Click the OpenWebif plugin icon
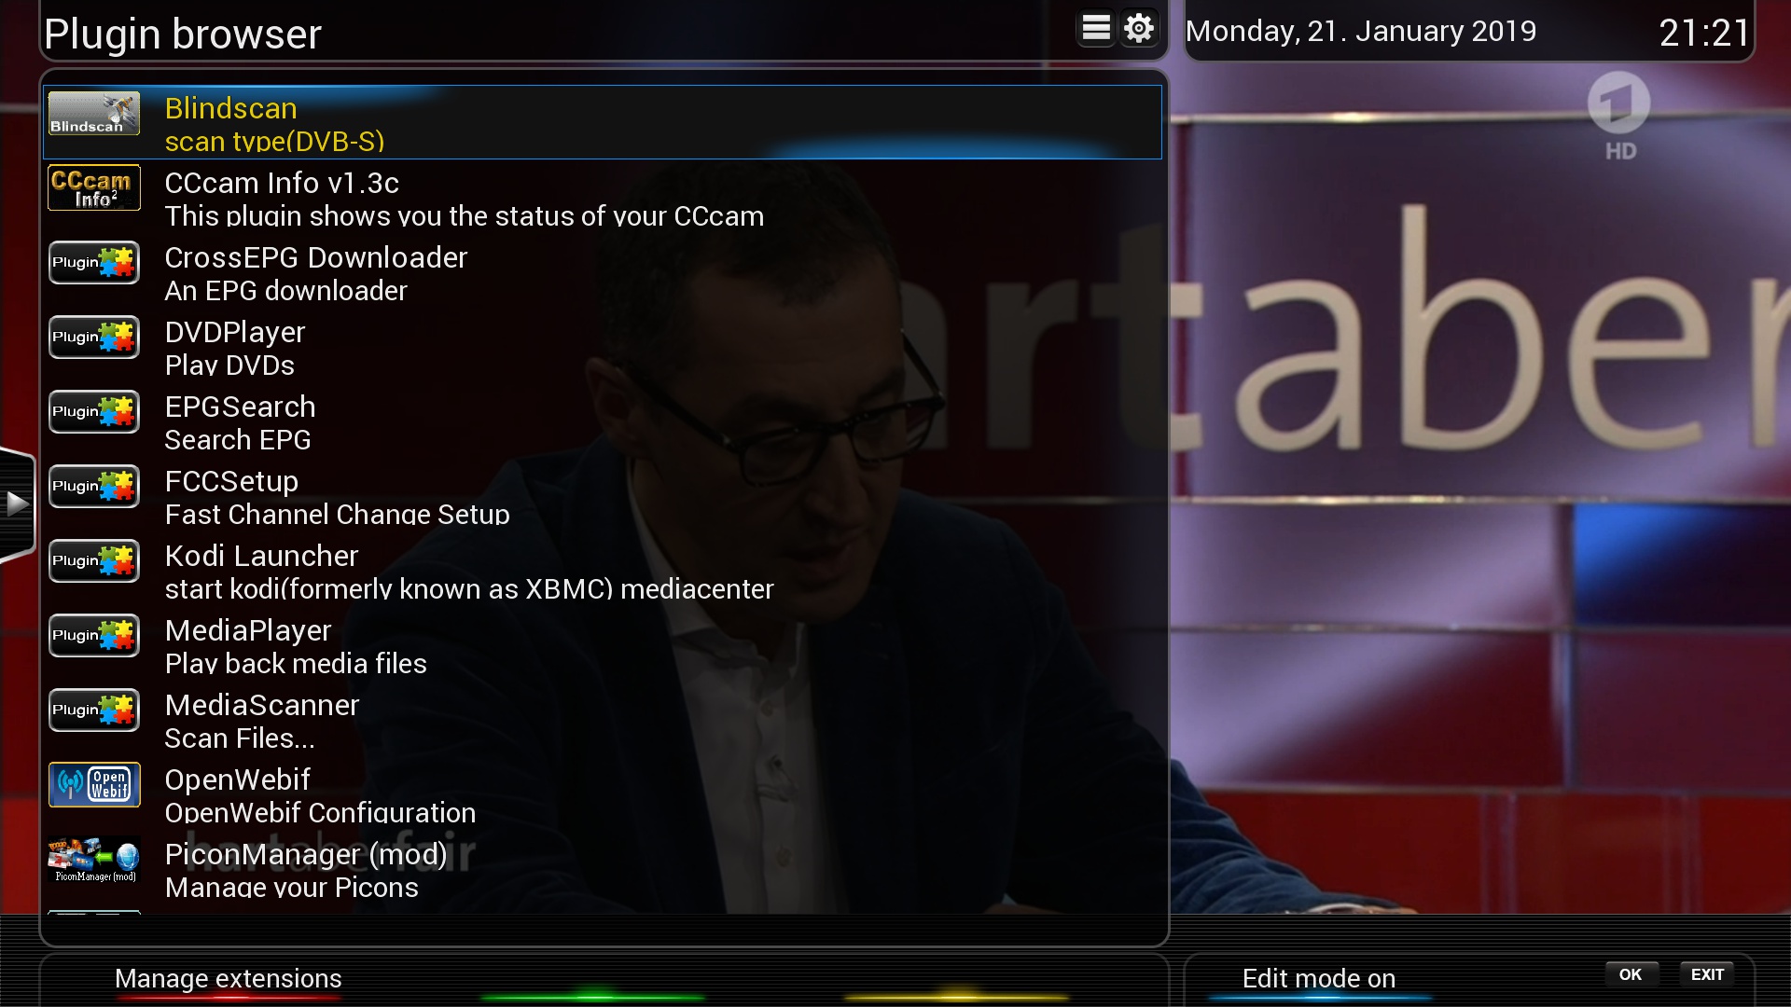This screenshot has height=1007, width=1791. pyautogui.click(x=93, y=784)
